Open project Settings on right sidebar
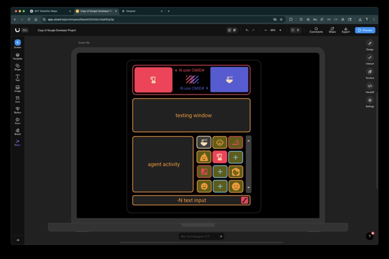The width and height of the screenshot is (389, 259). pyautogui.click(x=370, y=102)
